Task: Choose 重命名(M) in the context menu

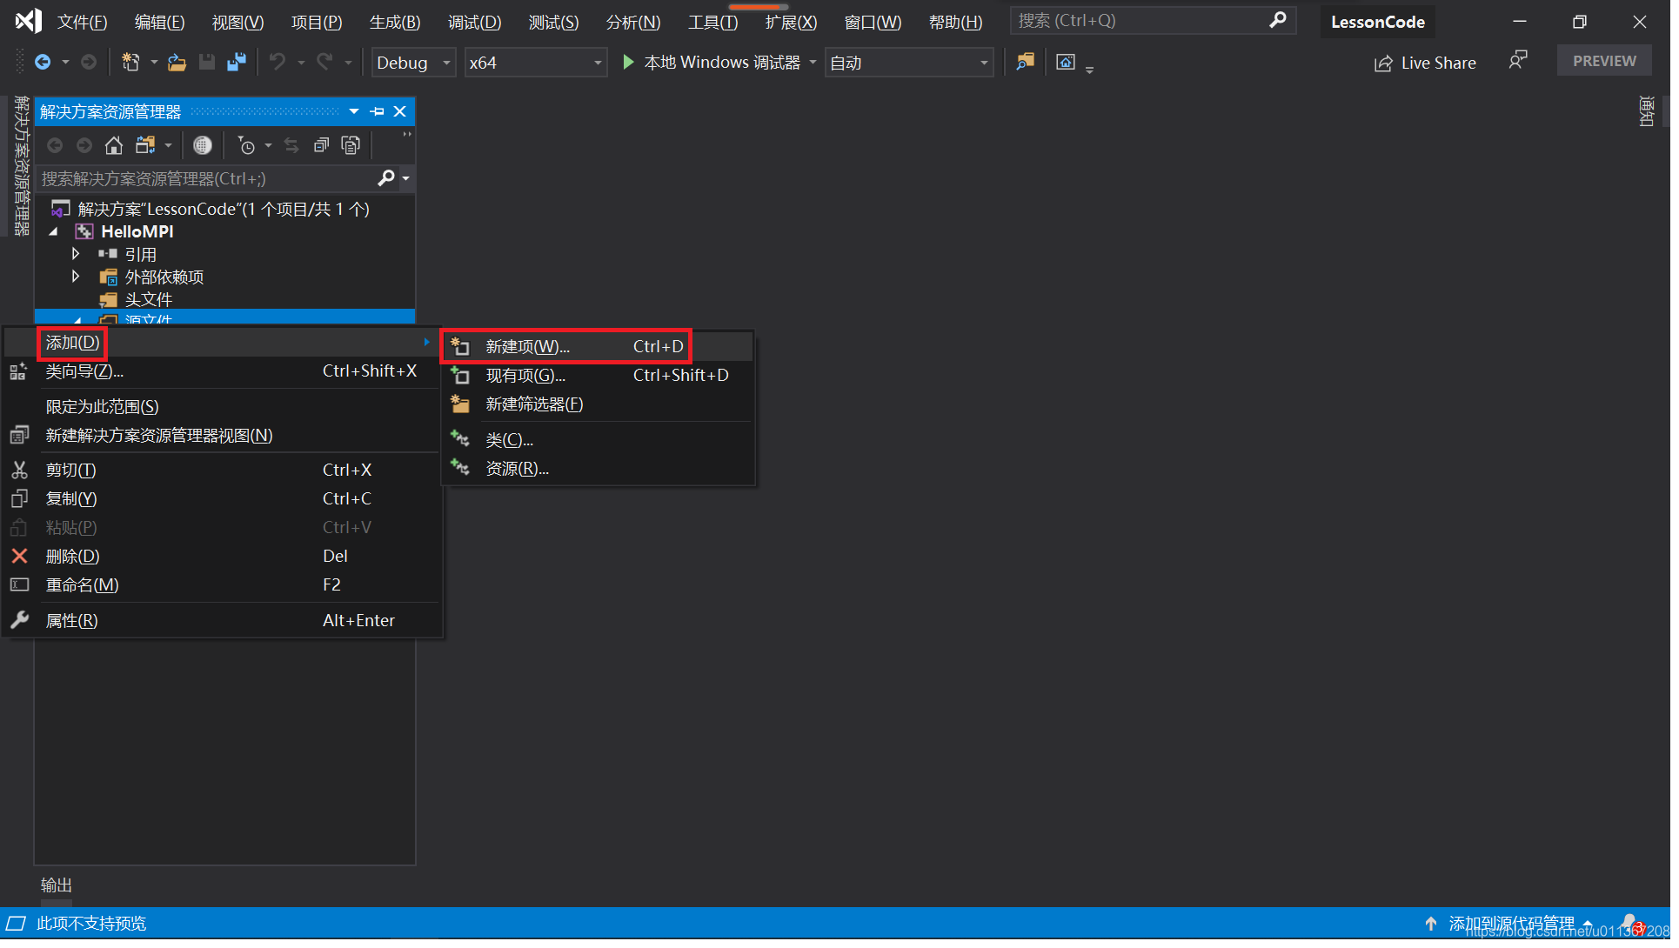Action: click(x=222, y=585)
